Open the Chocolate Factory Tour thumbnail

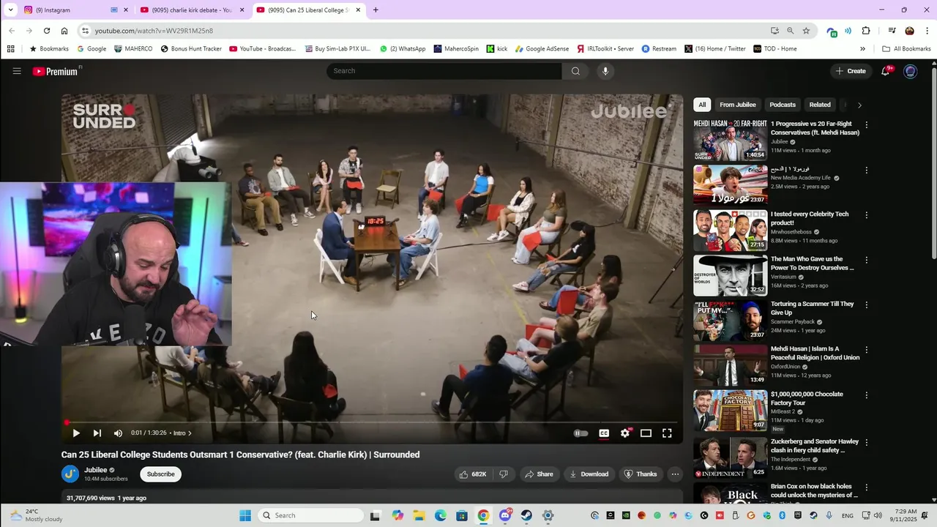click(731, 411)
